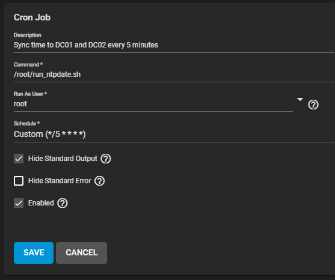This screenshot has height=280, width=335.
Task: Click the Cron Job form heading
Action: pyautogui.click(x=32, y=17)
